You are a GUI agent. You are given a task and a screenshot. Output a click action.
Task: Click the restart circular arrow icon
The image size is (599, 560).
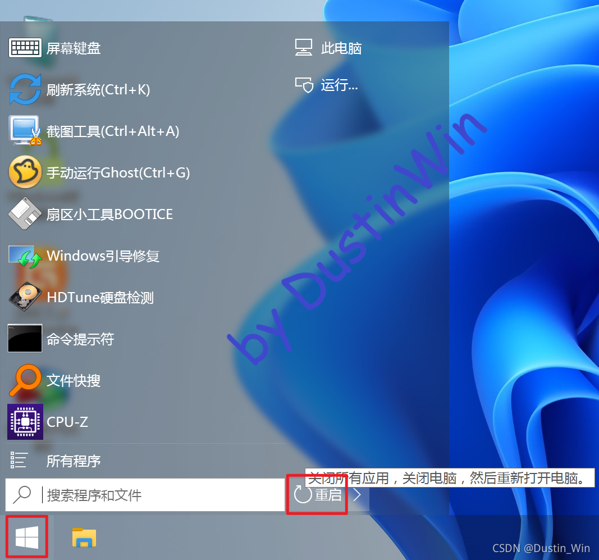303,495
